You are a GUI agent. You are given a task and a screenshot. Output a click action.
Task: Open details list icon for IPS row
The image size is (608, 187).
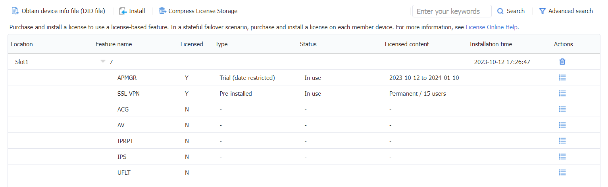(x=562, y=157)
